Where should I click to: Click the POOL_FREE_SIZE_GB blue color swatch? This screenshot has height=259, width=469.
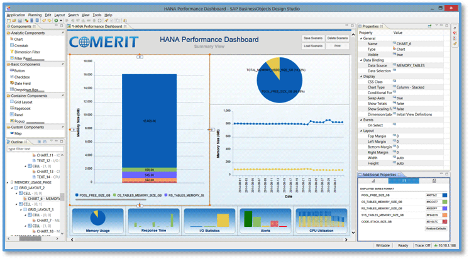coord(444,196)
